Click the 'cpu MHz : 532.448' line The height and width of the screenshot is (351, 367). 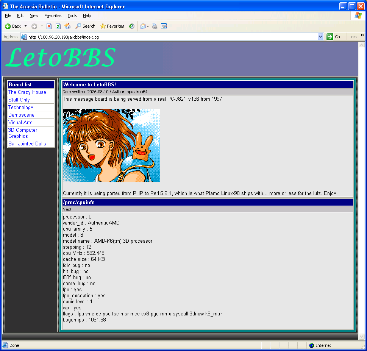tap(84, 253)
